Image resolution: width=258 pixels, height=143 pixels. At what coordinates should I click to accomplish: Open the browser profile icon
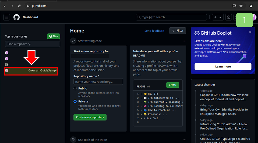[x=251, y=6]
